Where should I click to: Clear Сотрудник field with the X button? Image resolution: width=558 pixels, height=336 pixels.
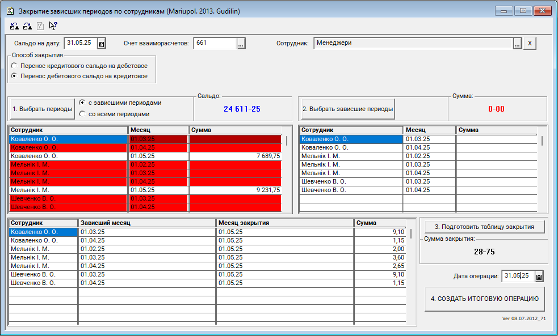[529, 44]
